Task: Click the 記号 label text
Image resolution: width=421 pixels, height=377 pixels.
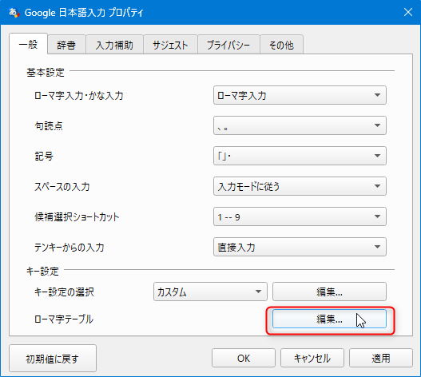Action: click(x=44, y=156)
